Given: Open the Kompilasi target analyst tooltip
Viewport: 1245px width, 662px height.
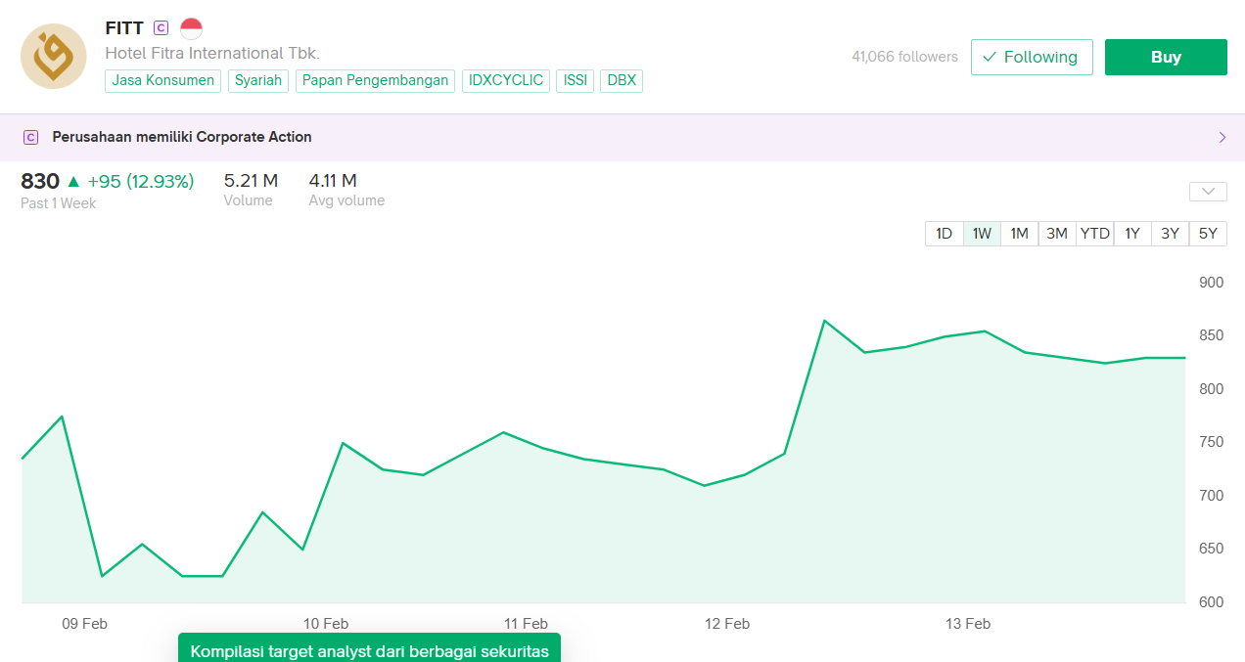Looking at the screenshot, I should pyautogui.click(x=369, y=650).
